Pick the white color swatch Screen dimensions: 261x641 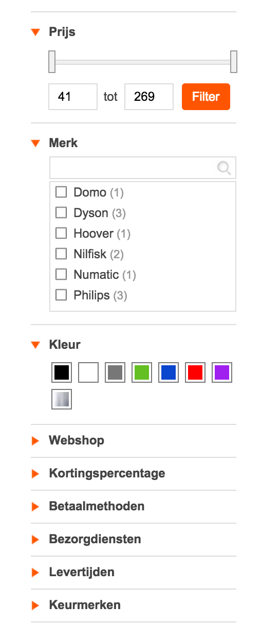tap(88, 372)
